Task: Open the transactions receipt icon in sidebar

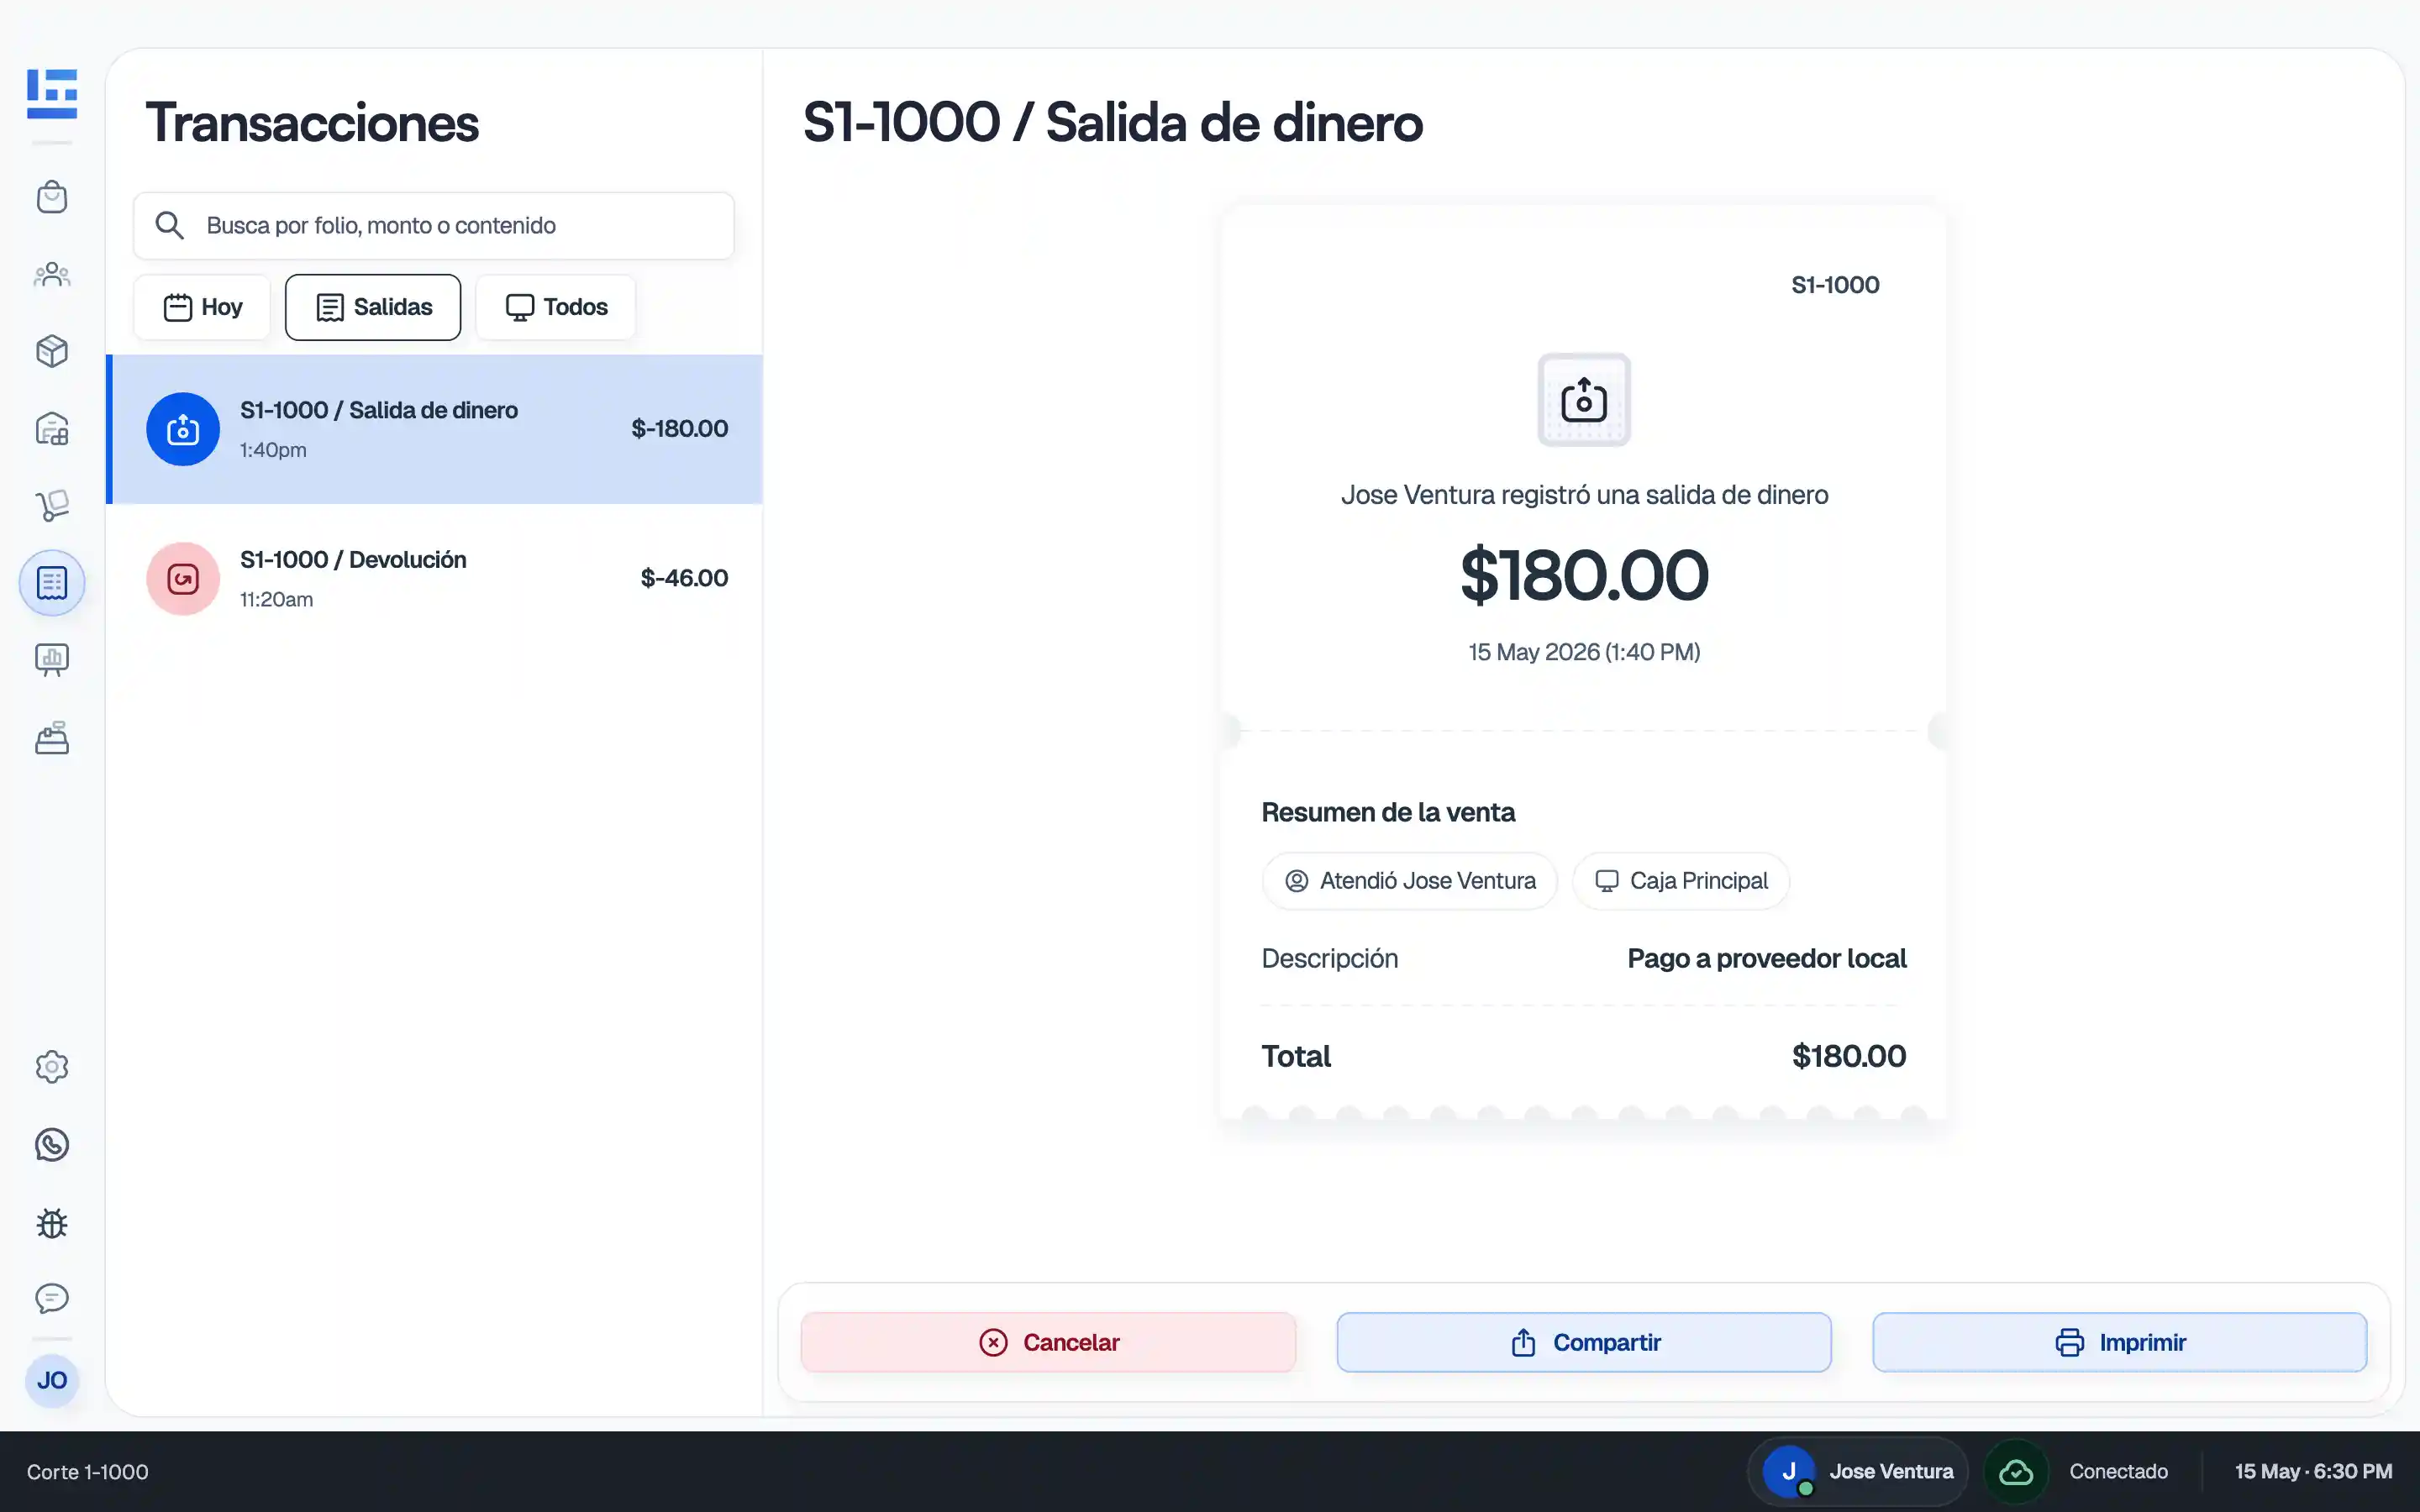Action: (52, 583)
